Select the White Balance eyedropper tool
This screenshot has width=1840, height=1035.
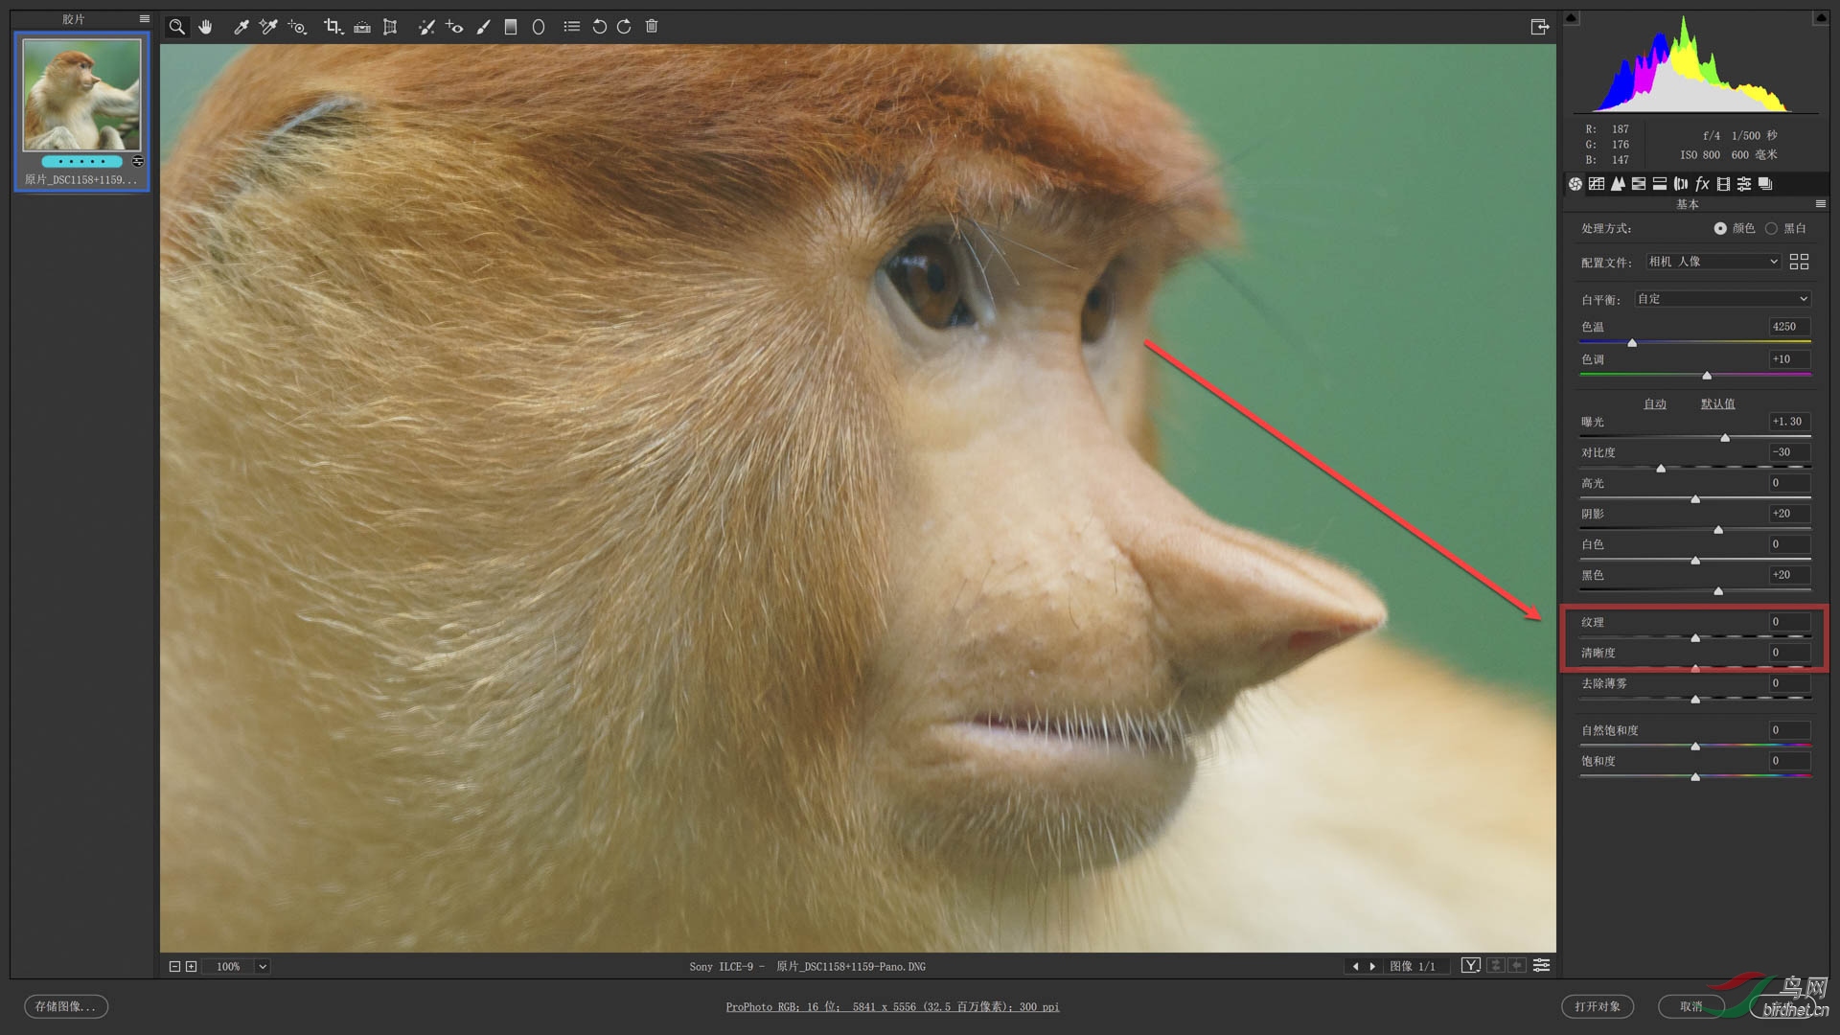coord(241,27)
